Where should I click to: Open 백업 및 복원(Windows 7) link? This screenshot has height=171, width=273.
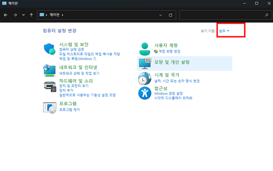coord(78,59)
